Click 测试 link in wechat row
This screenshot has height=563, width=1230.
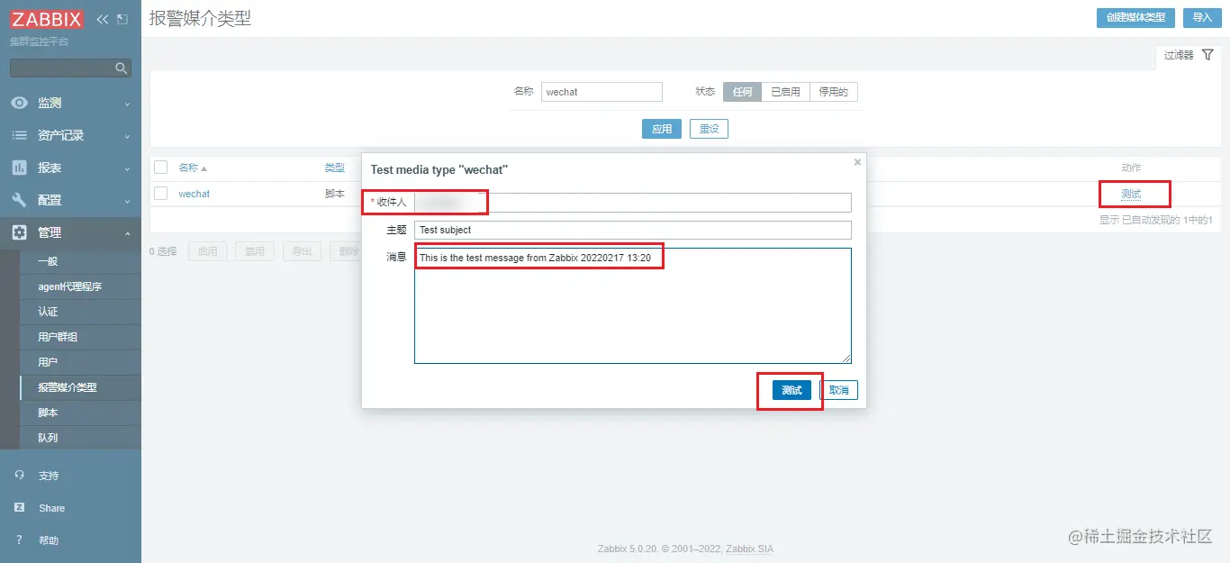[1131, 194]
